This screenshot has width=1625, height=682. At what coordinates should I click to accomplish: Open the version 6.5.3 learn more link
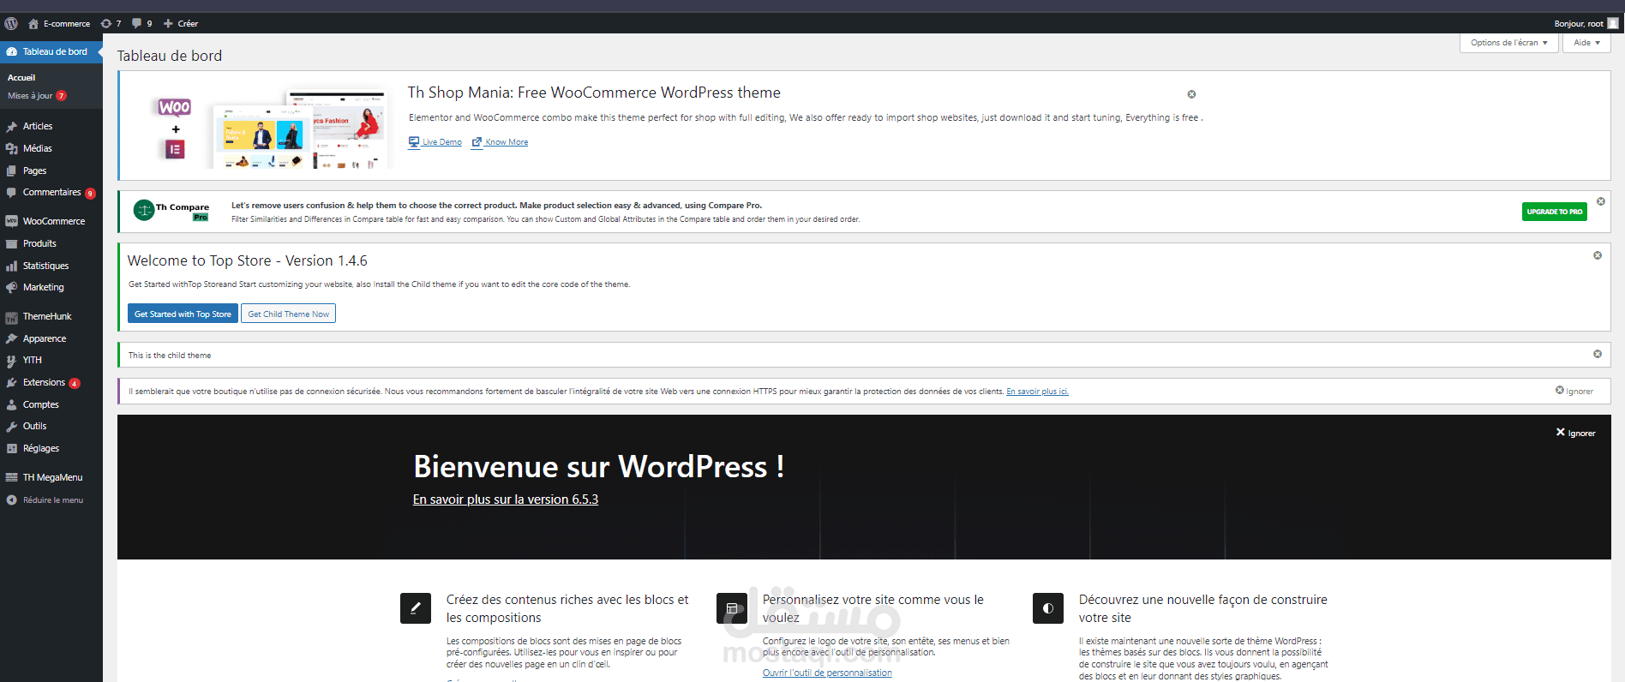coord(506,500)
